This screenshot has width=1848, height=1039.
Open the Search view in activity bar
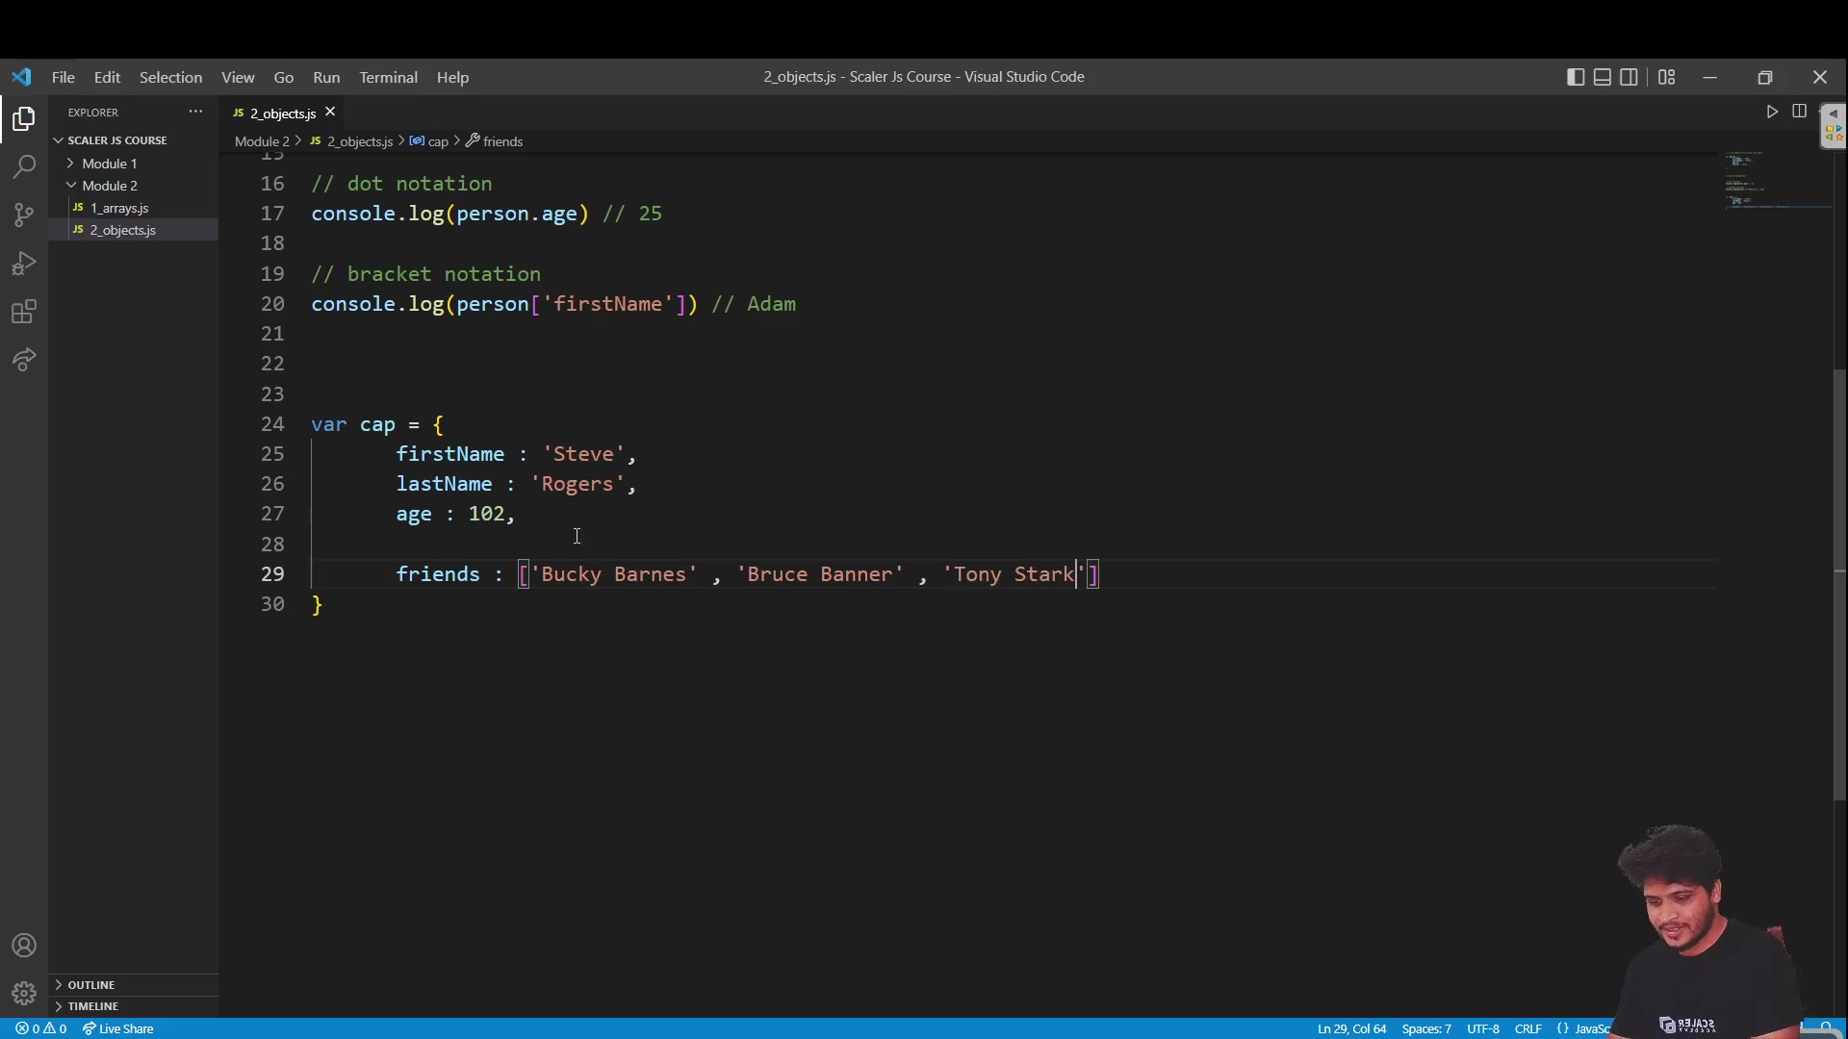(x=24, y=166)
